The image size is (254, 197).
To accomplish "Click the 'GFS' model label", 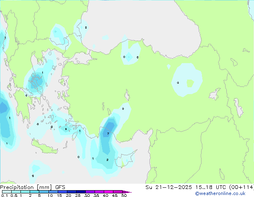I will (x=60, y=187).
